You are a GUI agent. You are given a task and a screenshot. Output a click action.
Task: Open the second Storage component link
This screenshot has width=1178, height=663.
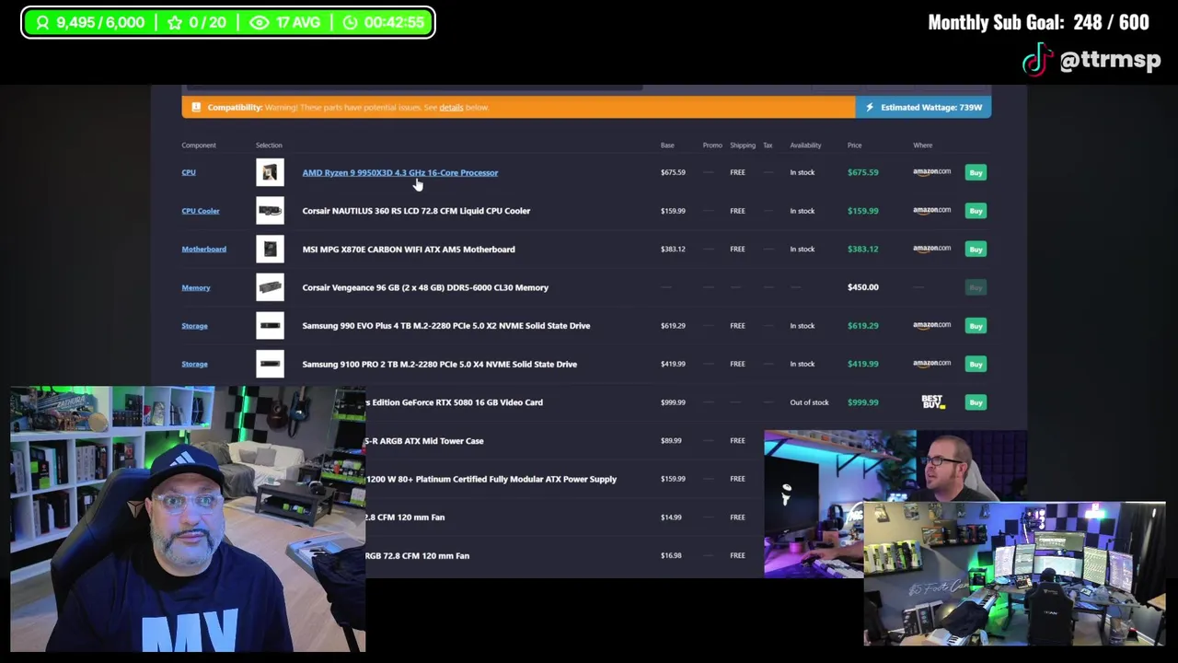pos(194,364)
